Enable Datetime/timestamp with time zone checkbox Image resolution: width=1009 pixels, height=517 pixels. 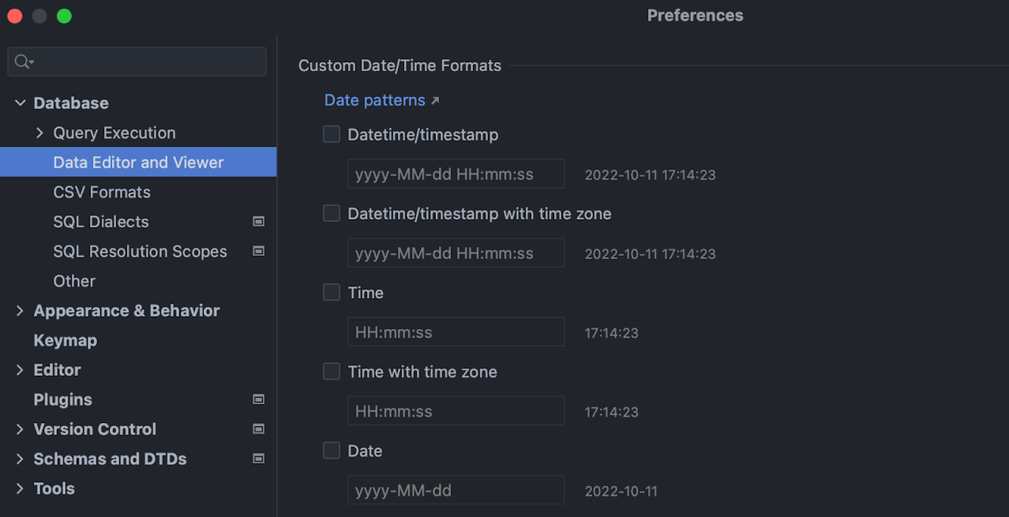click(x=332, y=214)
